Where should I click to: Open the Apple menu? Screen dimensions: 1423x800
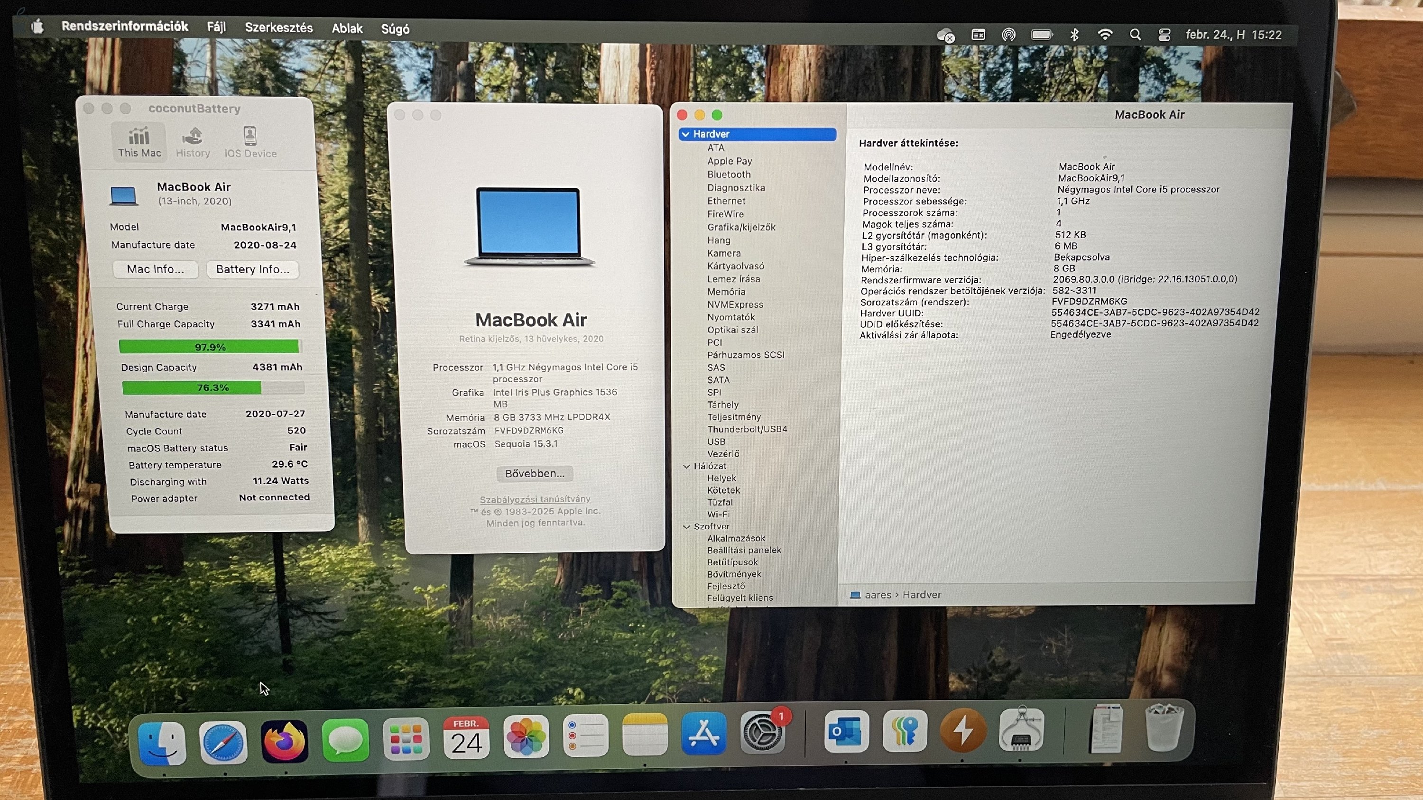coord(37,26)
